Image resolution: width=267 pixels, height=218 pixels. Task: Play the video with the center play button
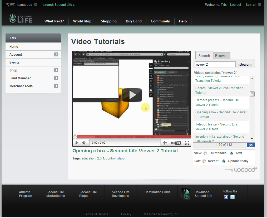132,95
